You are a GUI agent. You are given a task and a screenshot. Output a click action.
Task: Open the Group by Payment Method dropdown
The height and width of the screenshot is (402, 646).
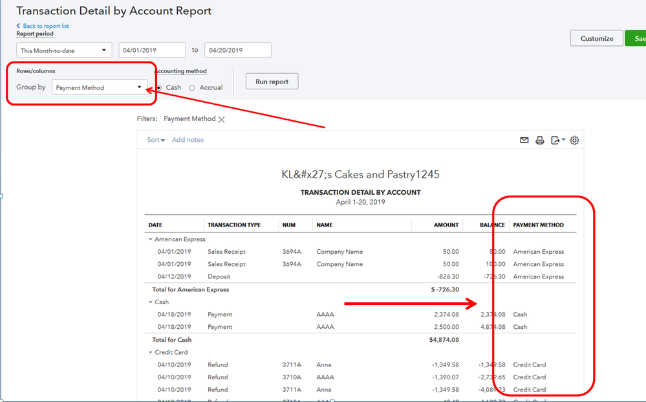99,87
